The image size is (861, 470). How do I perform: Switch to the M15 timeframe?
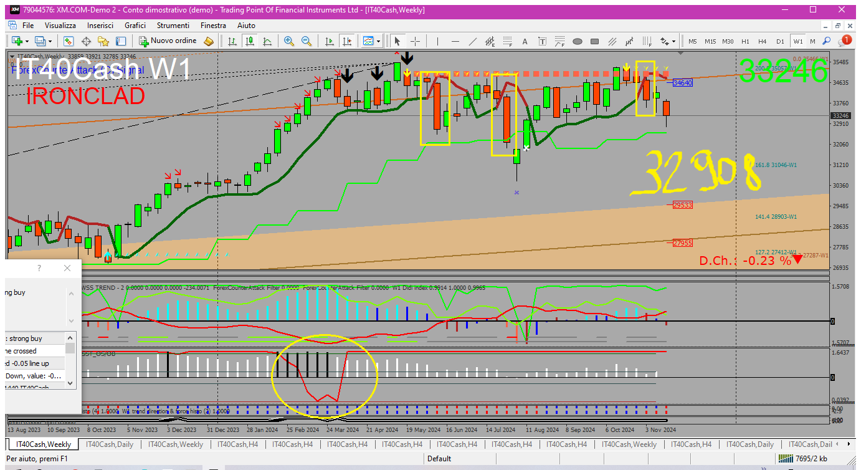(710, 41)
